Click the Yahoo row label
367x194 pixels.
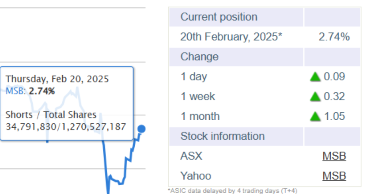pyautogui.click(x=196, y=176)
